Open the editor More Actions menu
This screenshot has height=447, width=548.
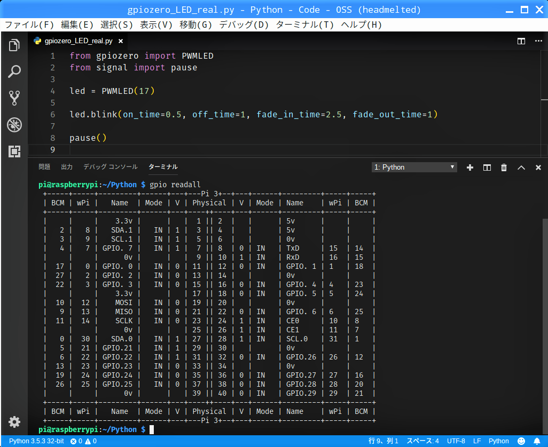pos(538,41)
